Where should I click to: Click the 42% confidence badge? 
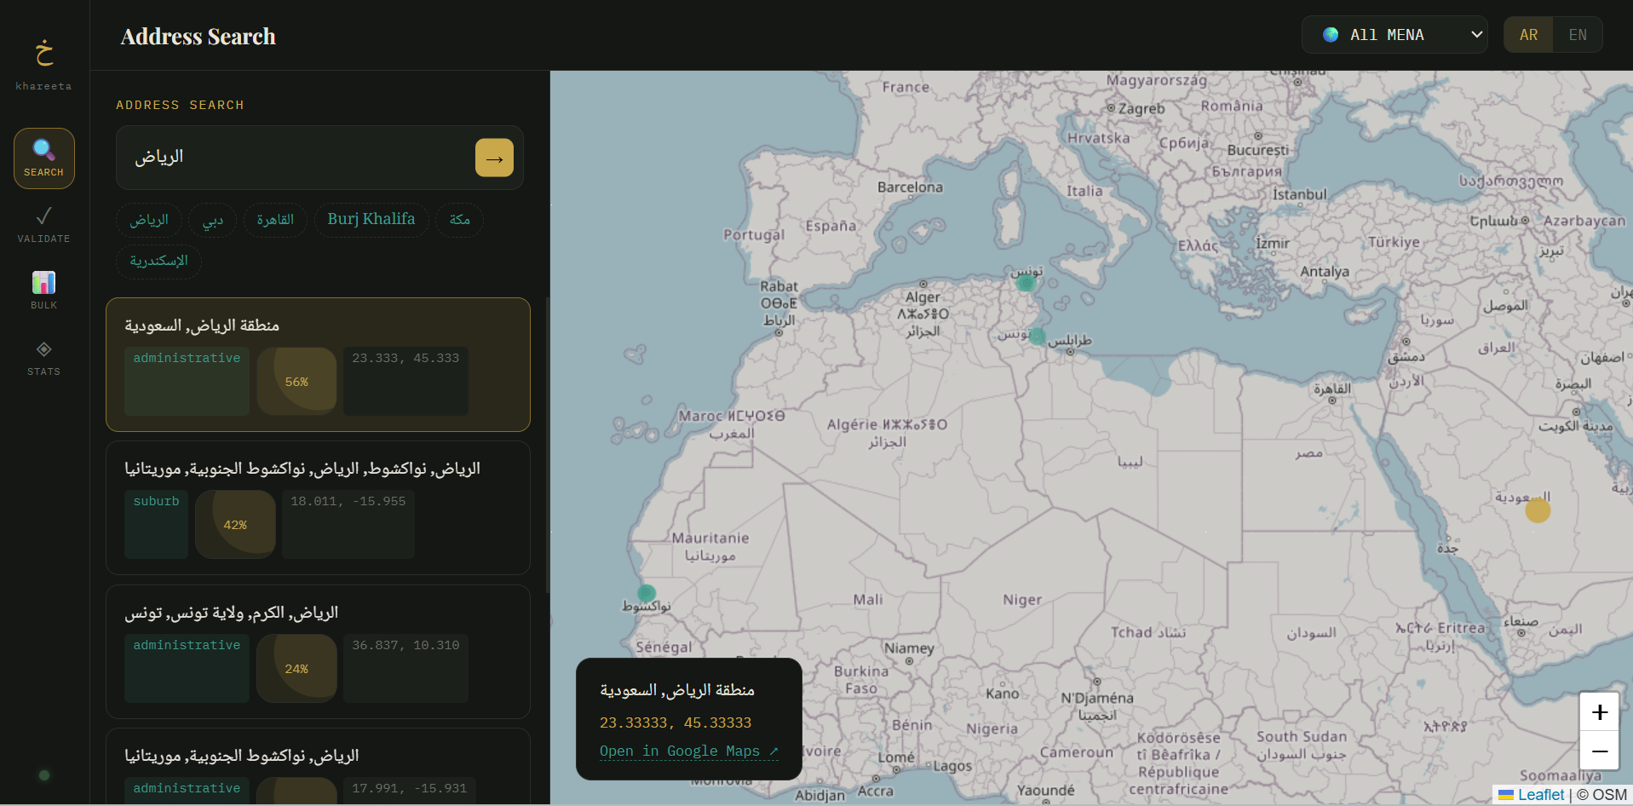point(235,525)
